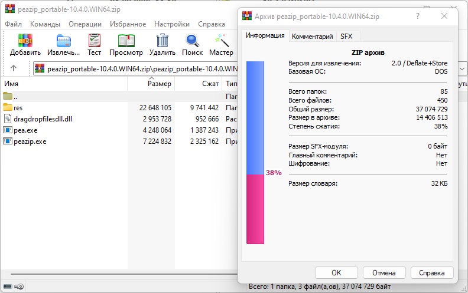
Task: Sort the list by the Размер column header
Action: pyautogui.click(x=151, y=84)
